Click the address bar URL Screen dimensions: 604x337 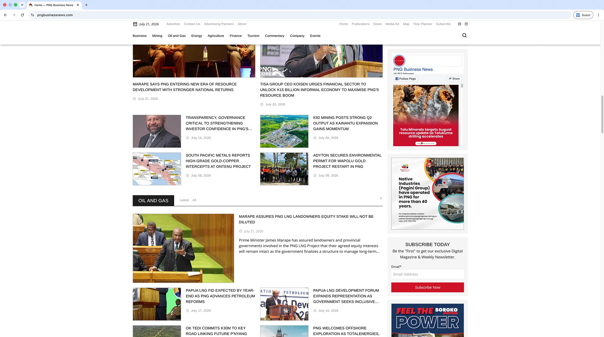point(55,15)
